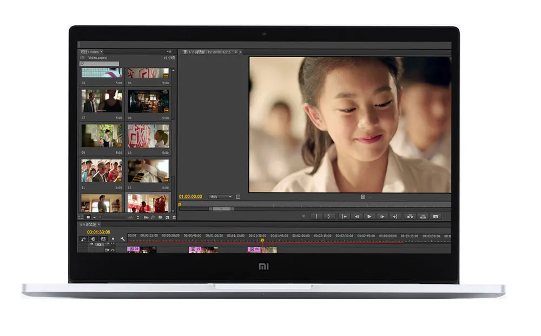
Task: Click program monitor timecode 01:00:00:00
Action: click(x=190, y=197)
